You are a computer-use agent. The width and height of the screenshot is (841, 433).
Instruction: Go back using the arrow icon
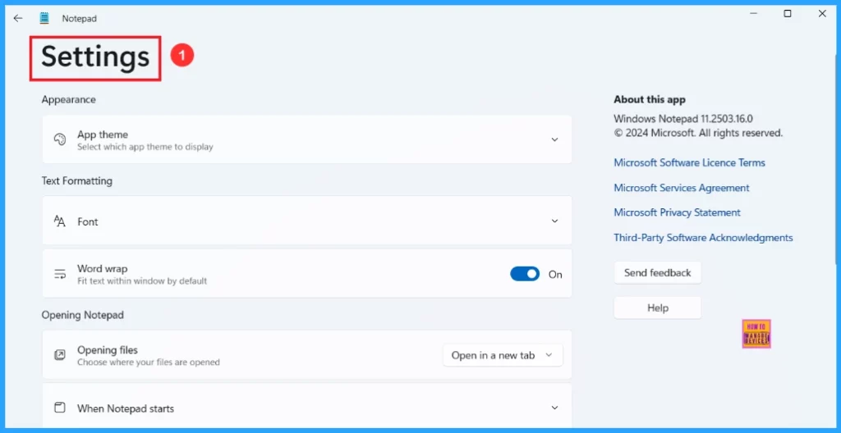(18, 18)
